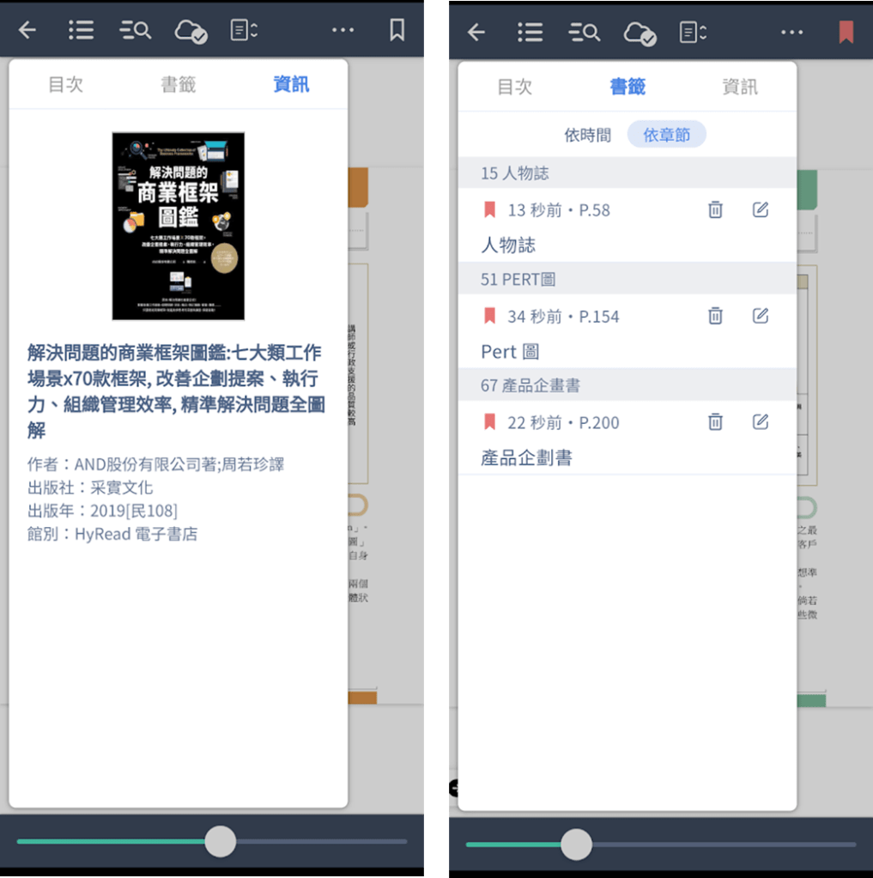Tap the book cover thumbnail

pos(179,226)
